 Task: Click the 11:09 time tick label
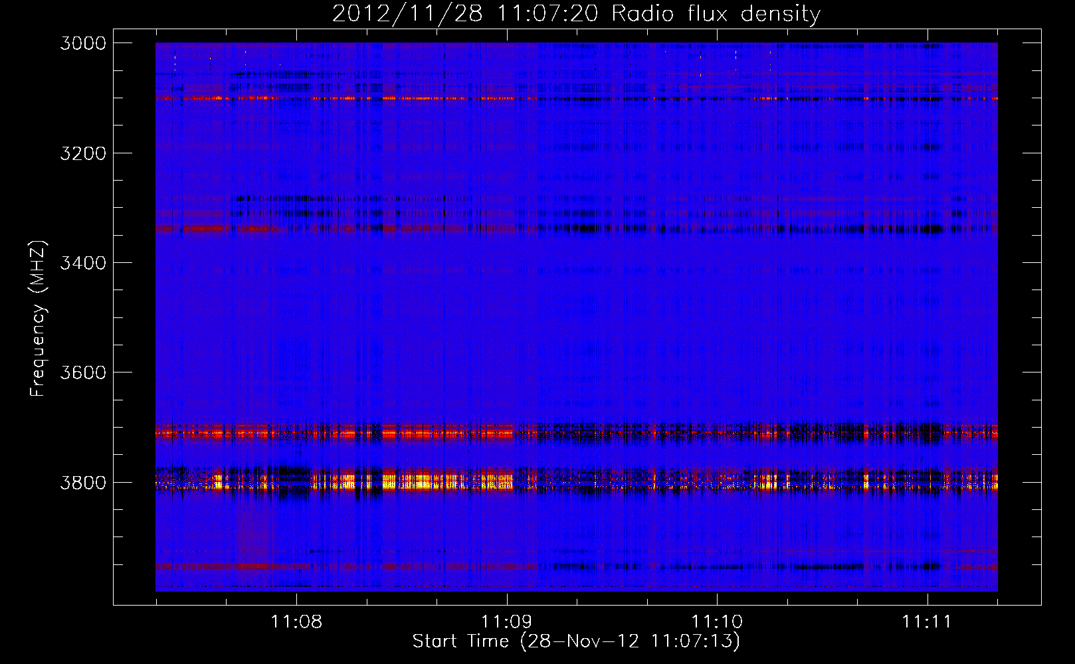point(507,622)
